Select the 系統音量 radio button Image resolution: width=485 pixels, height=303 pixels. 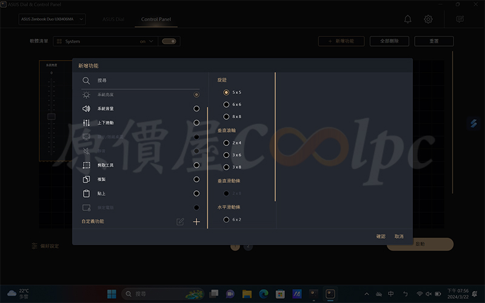point(196,108)
